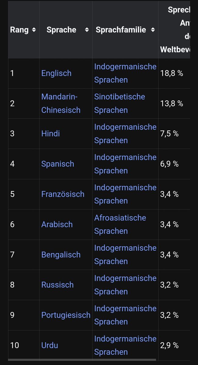This screenshot has width=198, height=365.
Task: Open the Urdu article link
Action: (50, 345)
